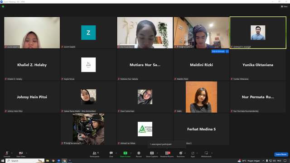The width and height of the screenshot is (290, 163).
Task: Open Whiteboards
Action: pos(206,154)
